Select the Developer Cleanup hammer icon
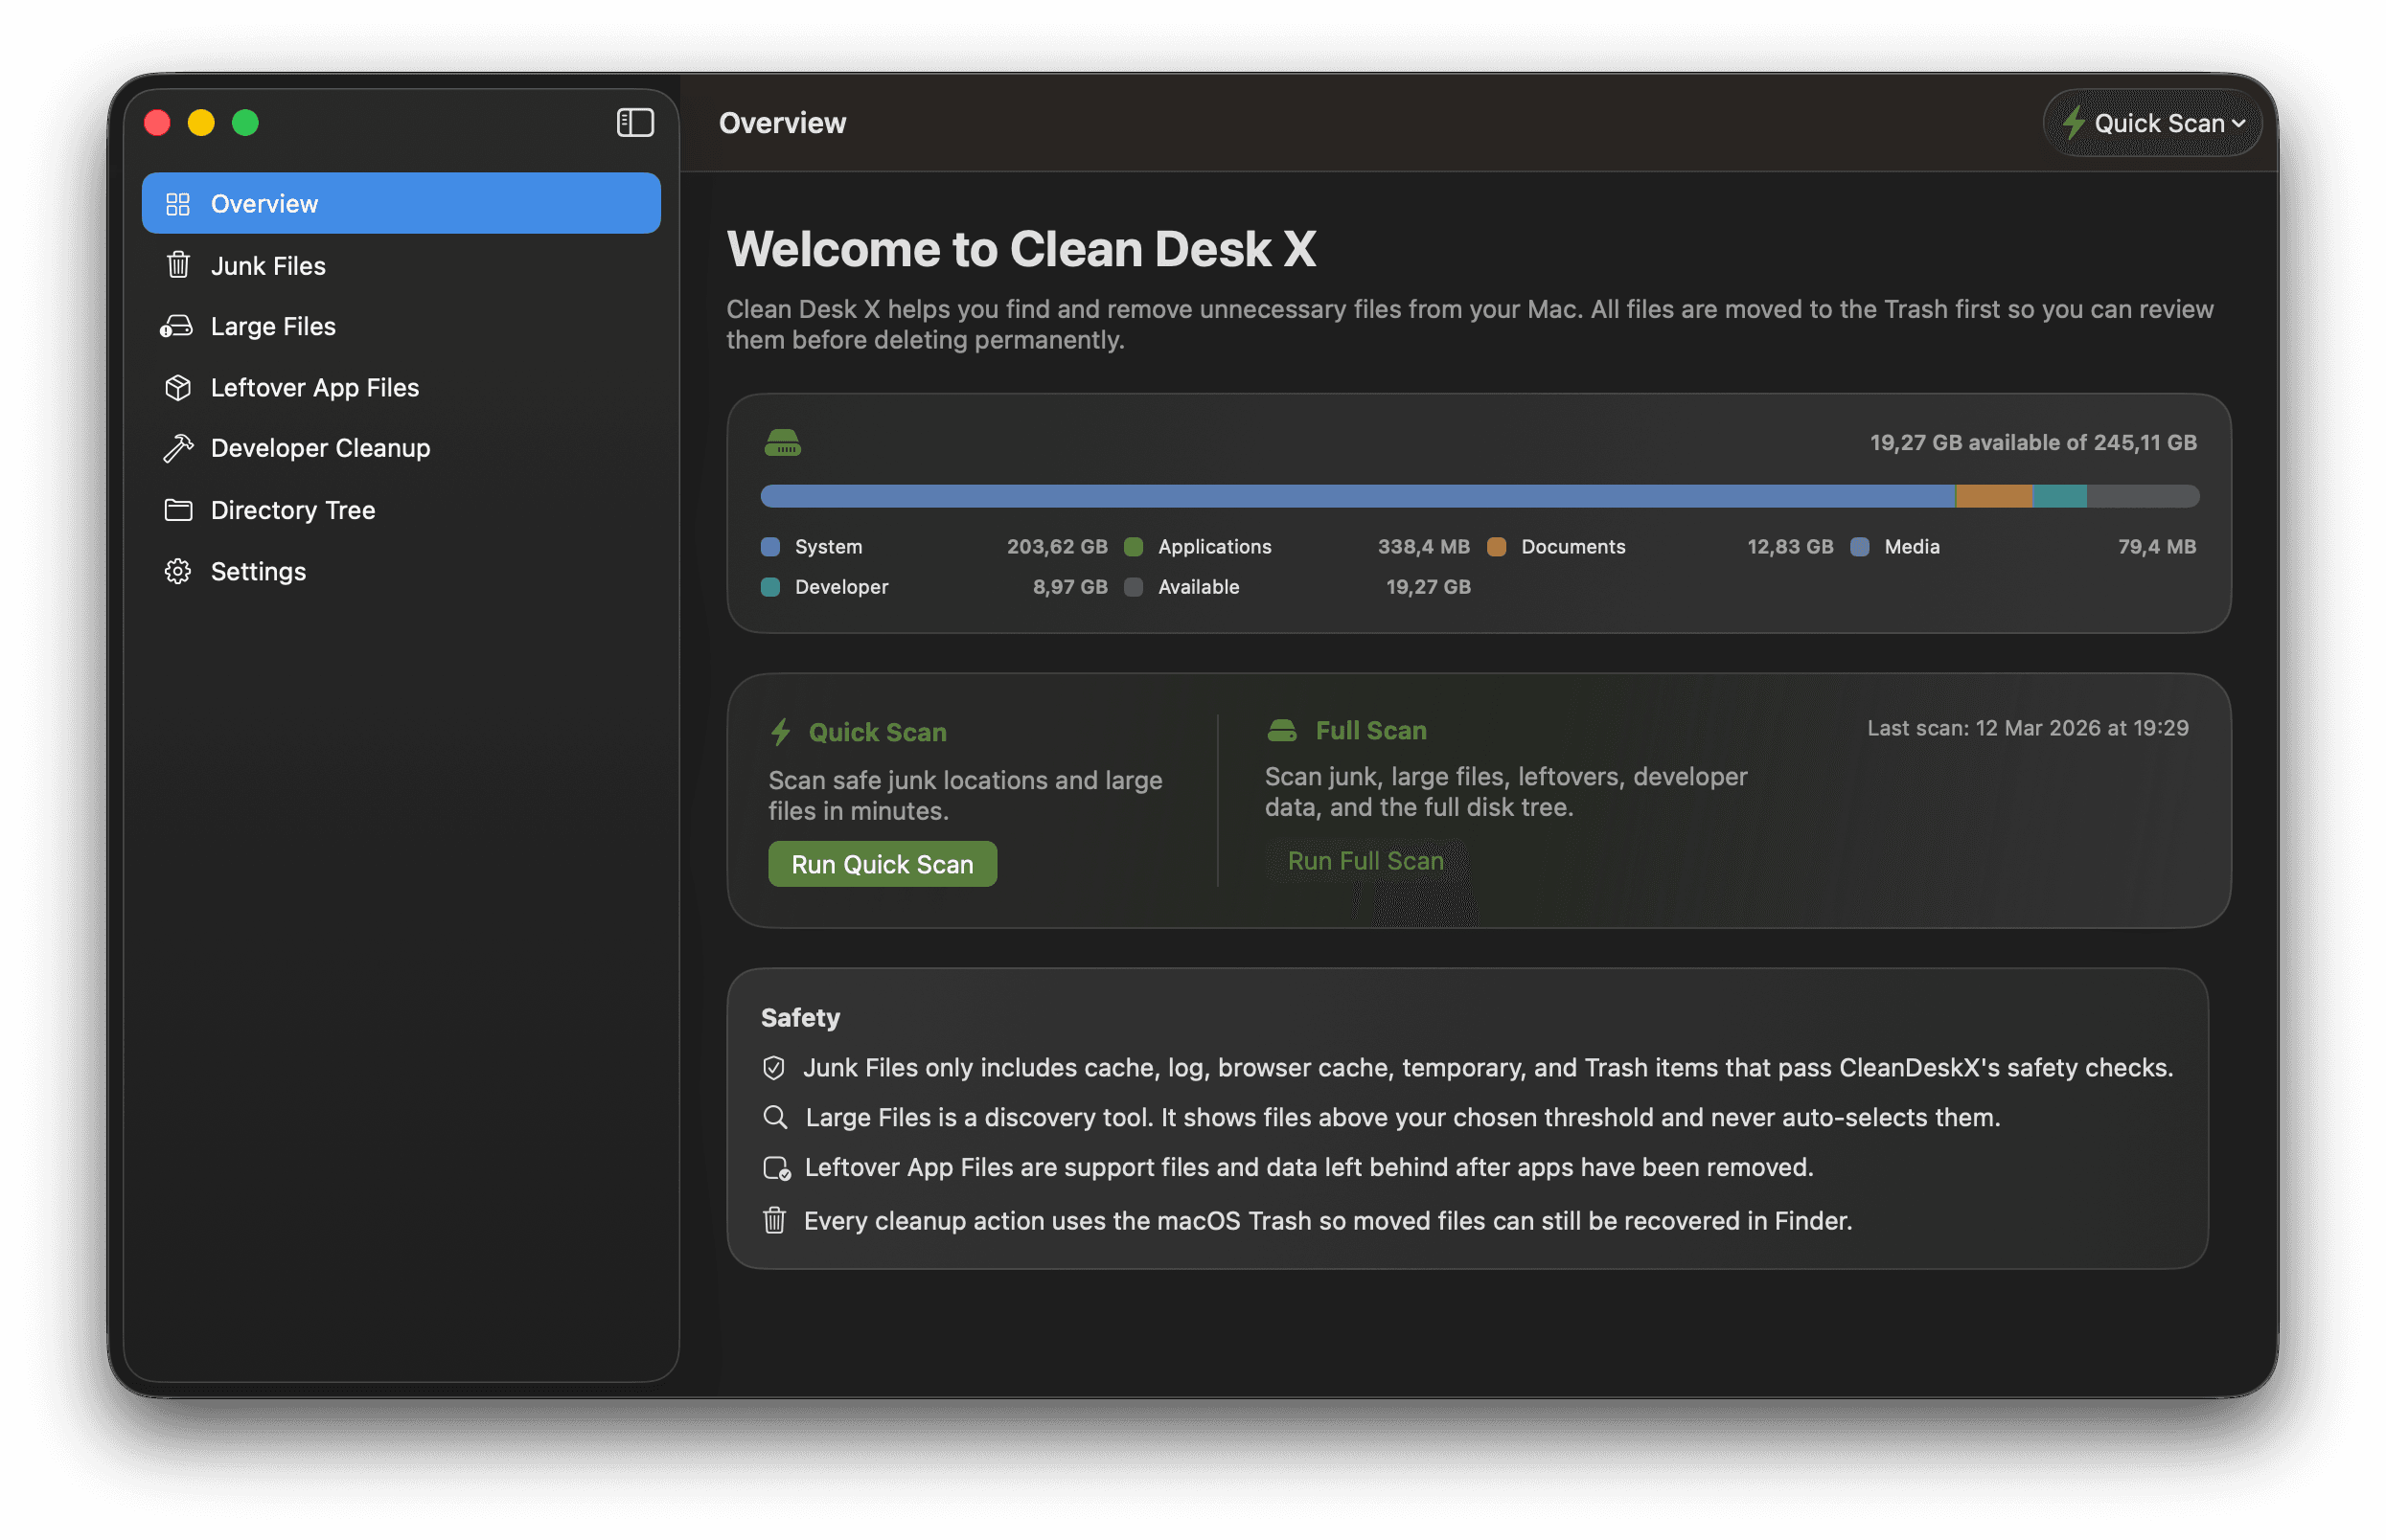The width and height of the screenshot is (2386, 1540). [178, 448]
